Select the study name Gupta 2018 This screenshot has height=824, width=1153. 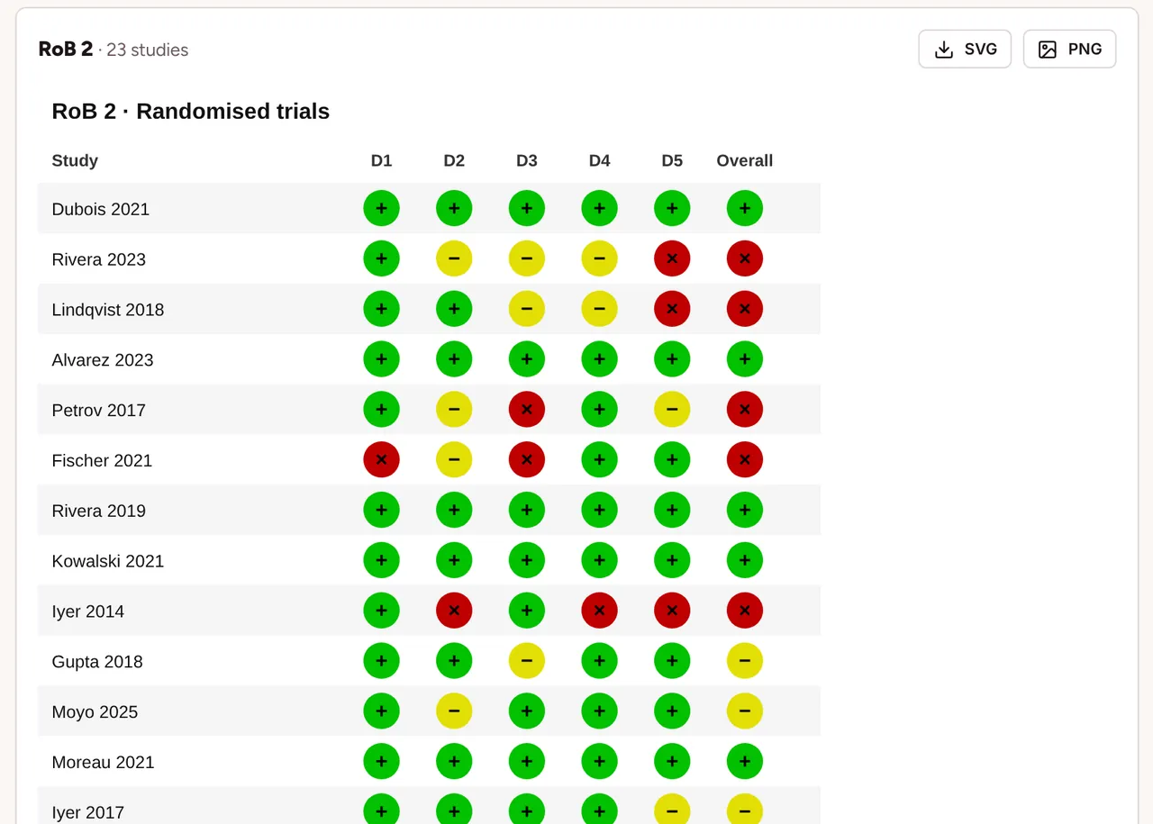97,662
